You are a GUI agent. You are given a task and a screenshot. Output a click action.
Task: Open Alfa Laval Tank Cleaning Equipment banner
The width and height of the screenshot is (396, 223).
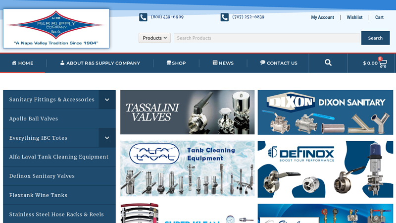[x=188, y=168]
